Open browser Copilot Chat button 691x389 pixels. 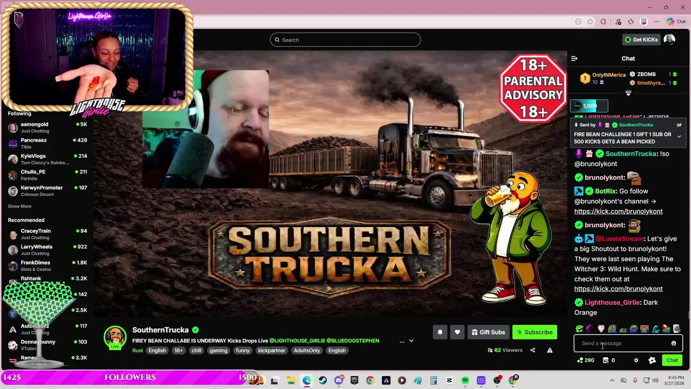676,22
